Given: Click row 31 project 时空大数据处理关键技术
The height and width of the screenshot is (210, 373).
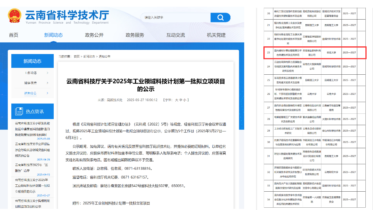Looking at the screenshot, I should click(288, 156).
